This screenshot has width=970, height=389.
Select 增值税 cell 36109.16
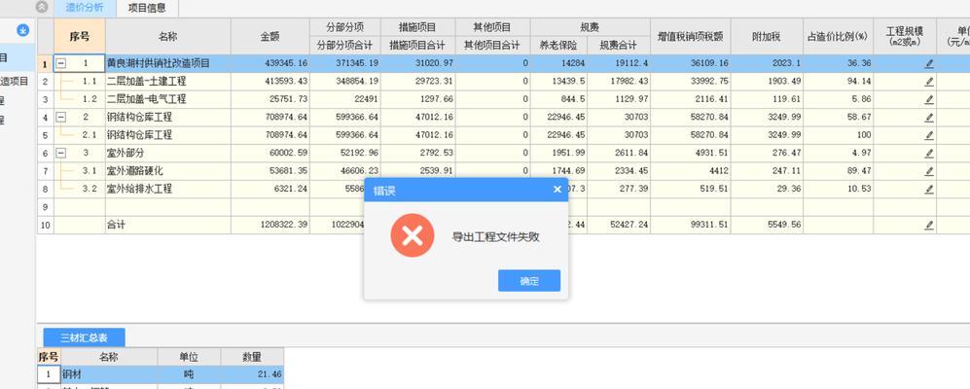click(691, 63)
